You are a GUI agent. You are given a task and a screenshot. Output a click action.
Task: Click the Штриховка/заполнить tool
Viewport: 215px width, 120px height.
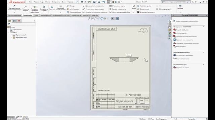coord(146,12)
